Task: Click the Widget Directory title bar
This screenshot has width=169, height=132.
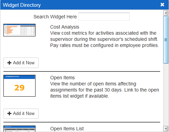Action: coord(84,5)
